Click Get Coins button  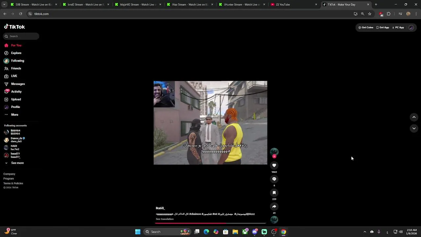point(366,28)
